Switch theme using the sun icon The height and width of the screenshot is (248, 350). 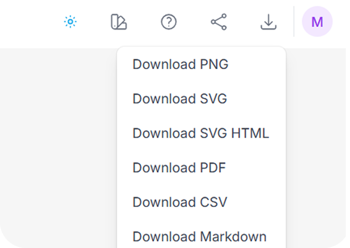click(x=70, y=22)
